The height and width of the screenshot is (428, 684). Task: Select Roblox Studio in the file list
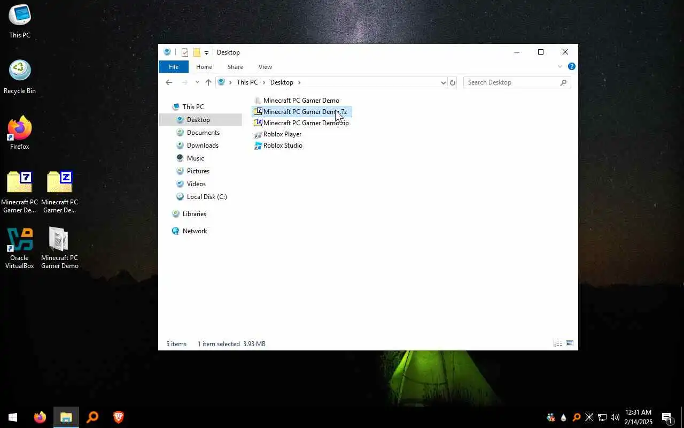coord(278,146)
